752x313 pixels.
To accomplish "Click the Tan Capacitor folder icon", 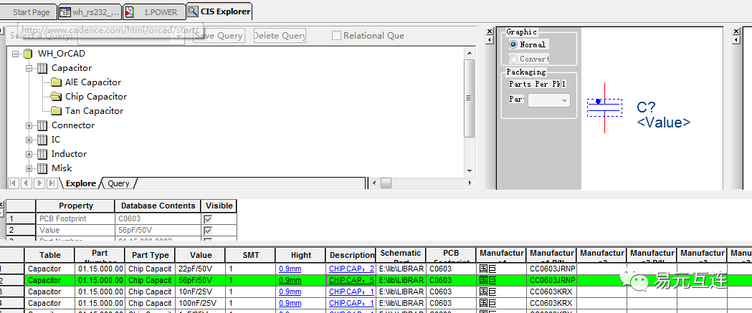I will pyautogui.click(x=57, y=111).
